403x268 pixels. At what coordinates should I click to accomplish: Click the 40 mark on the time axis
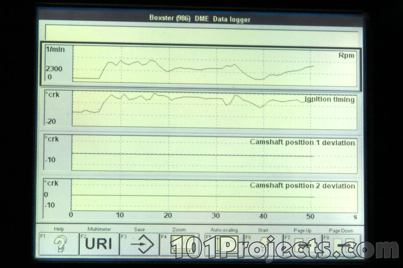click(263, 216)
